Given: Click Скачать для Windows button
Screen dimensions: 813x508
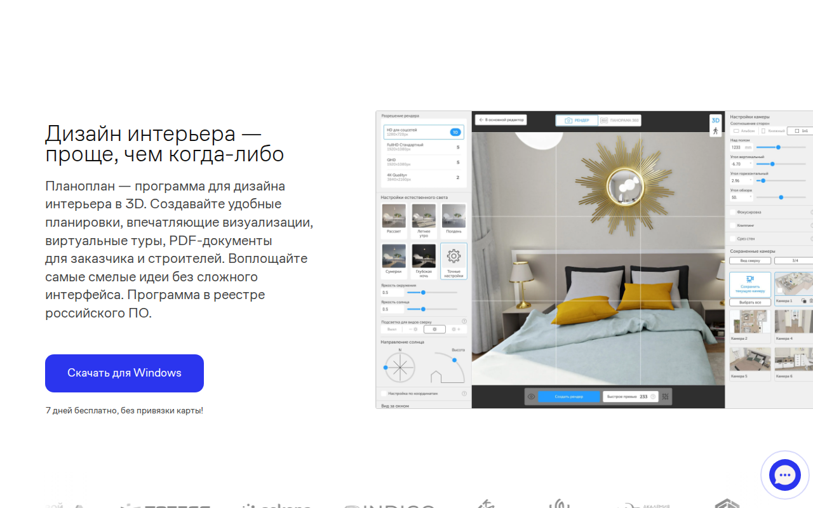Looking at the screenshot, I should tap(124, 373).
